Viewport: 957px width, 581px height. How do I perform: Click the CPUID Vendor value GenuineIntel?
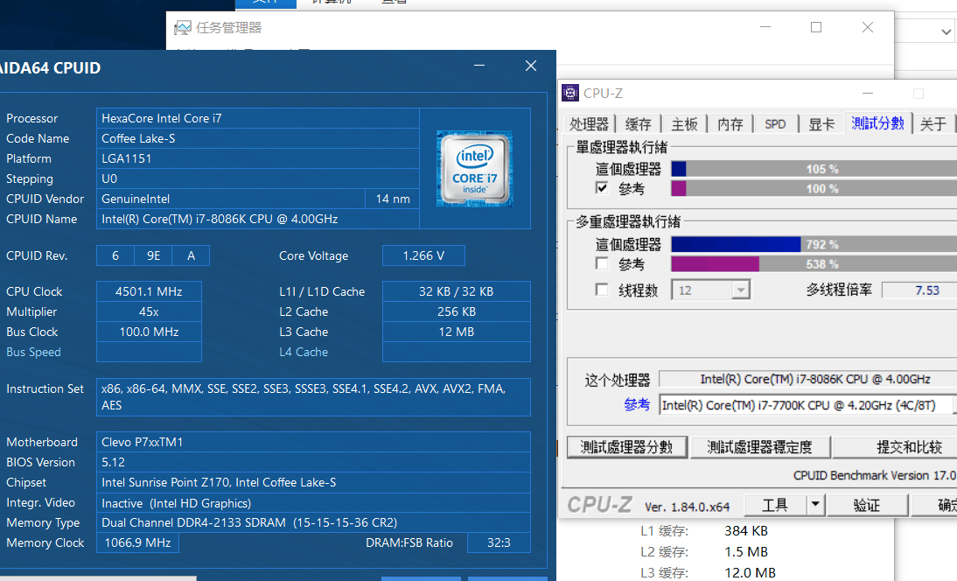click(231, 199)
